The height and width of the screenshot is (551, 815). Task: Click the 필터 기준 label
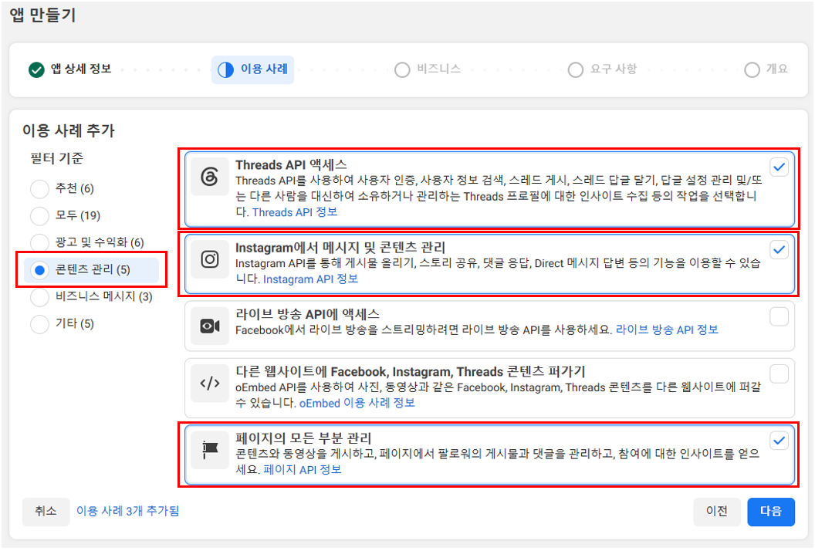56,158
